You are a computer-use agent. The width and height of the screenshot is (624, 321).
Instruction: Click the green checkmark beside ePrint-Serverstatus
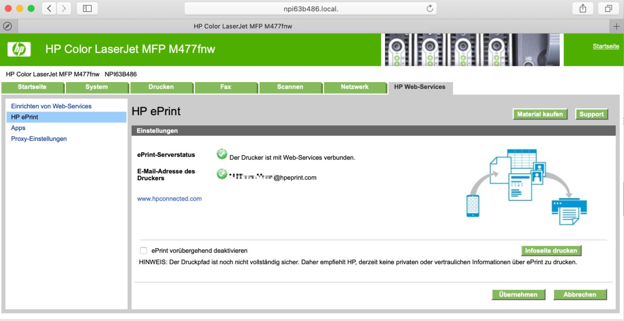point(222,154)
